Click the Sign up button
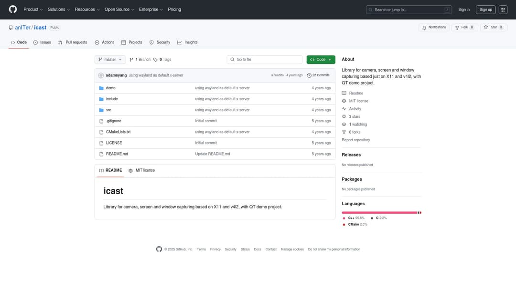The width and height of the screenshot is (516, 290). [485, 10]
